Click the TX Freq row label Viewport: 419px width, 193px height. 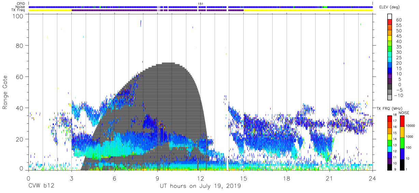(x=18, y=10)
